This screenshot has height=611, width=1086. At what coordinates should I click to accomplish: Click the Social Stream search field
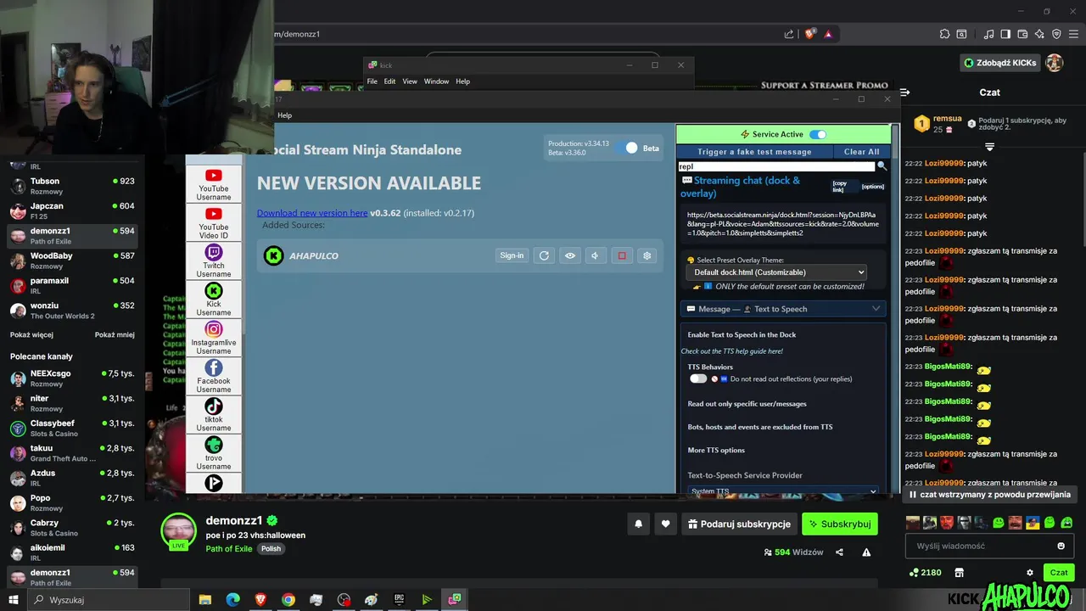pos(776,166)
